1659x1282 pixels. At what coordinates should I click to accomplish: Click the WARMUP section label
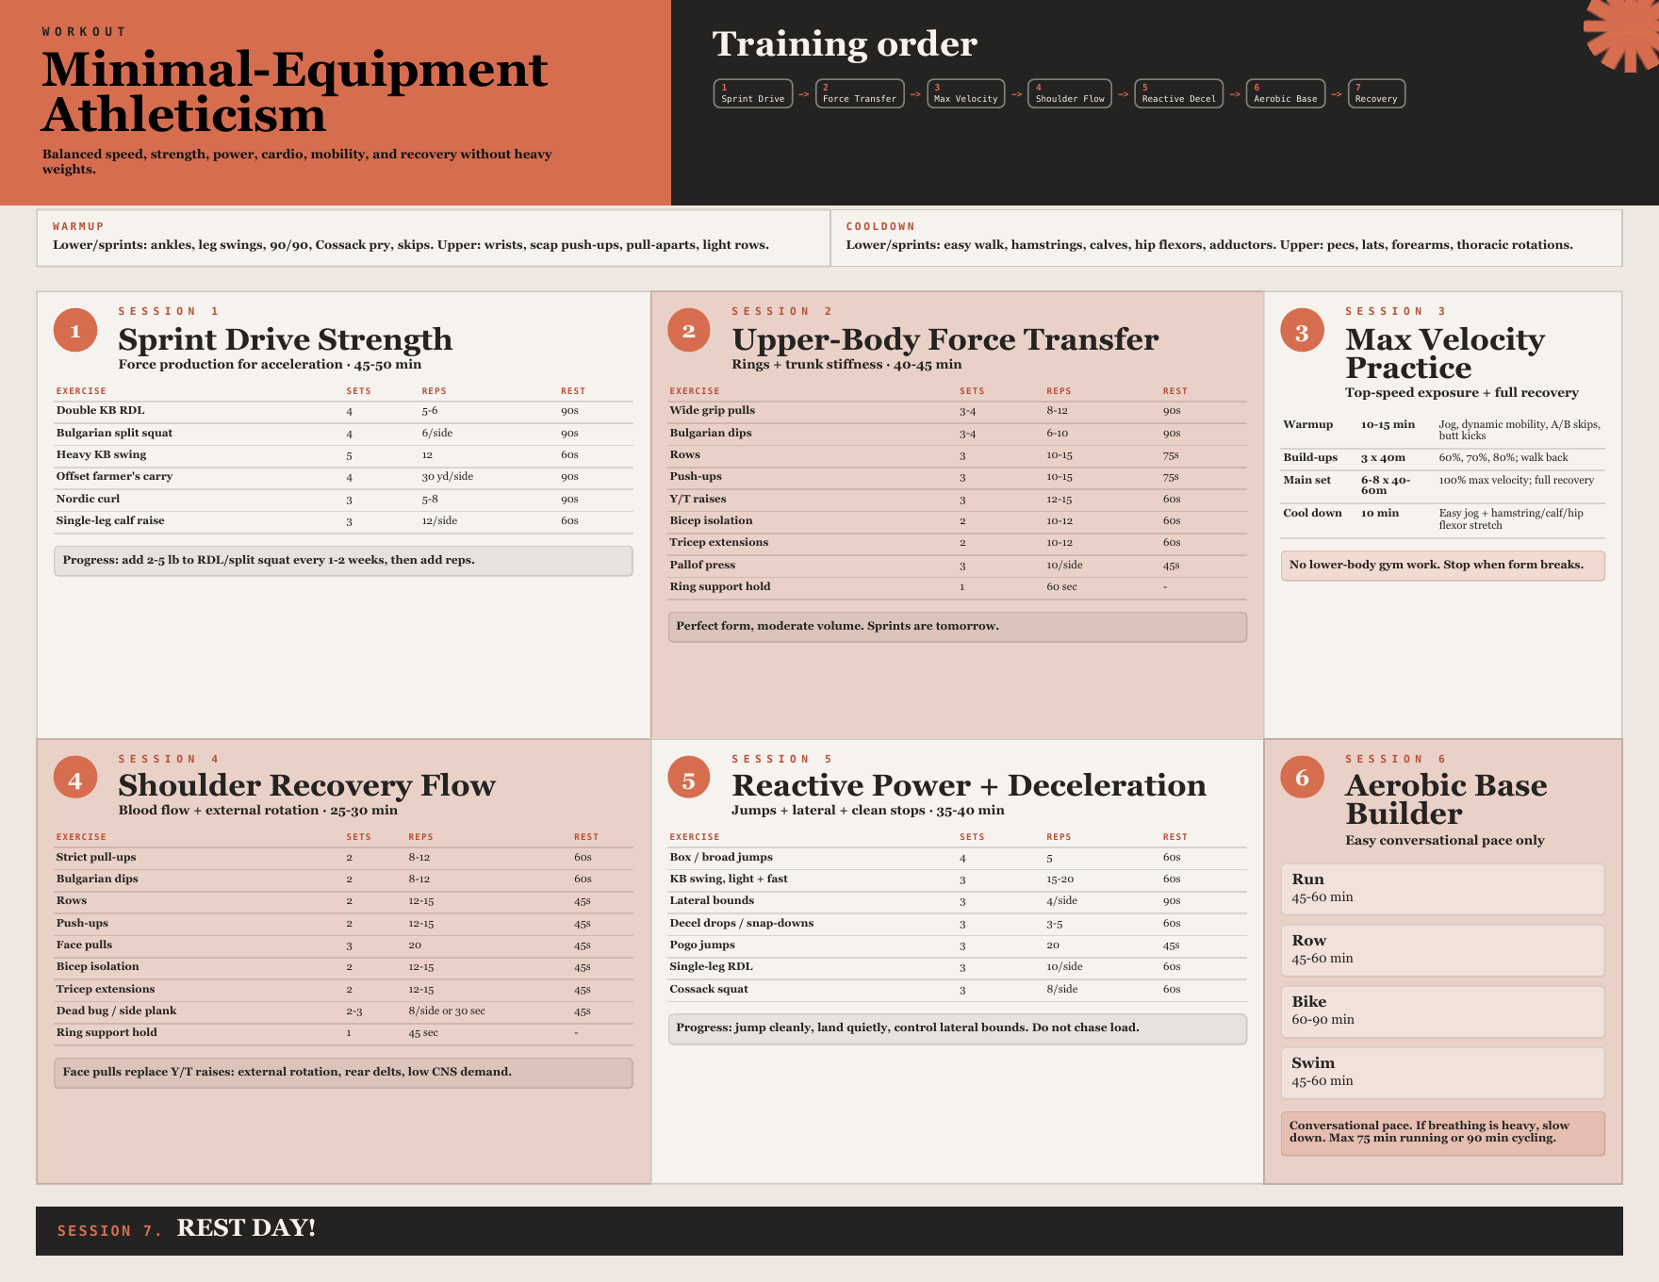tap(78, 226)
